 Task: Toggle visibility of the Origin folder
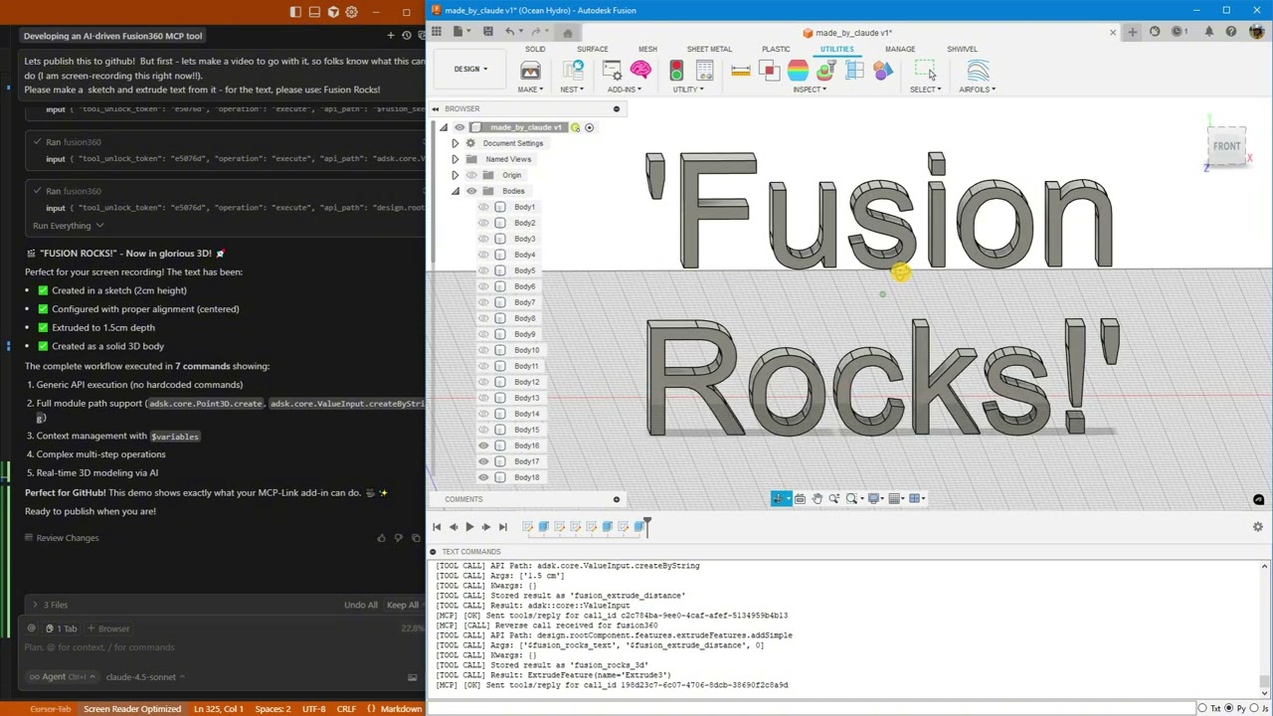click(471, 175)
